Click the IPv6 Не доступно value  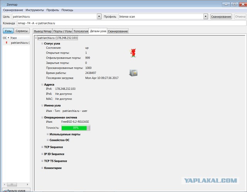(x=63, y=94)
